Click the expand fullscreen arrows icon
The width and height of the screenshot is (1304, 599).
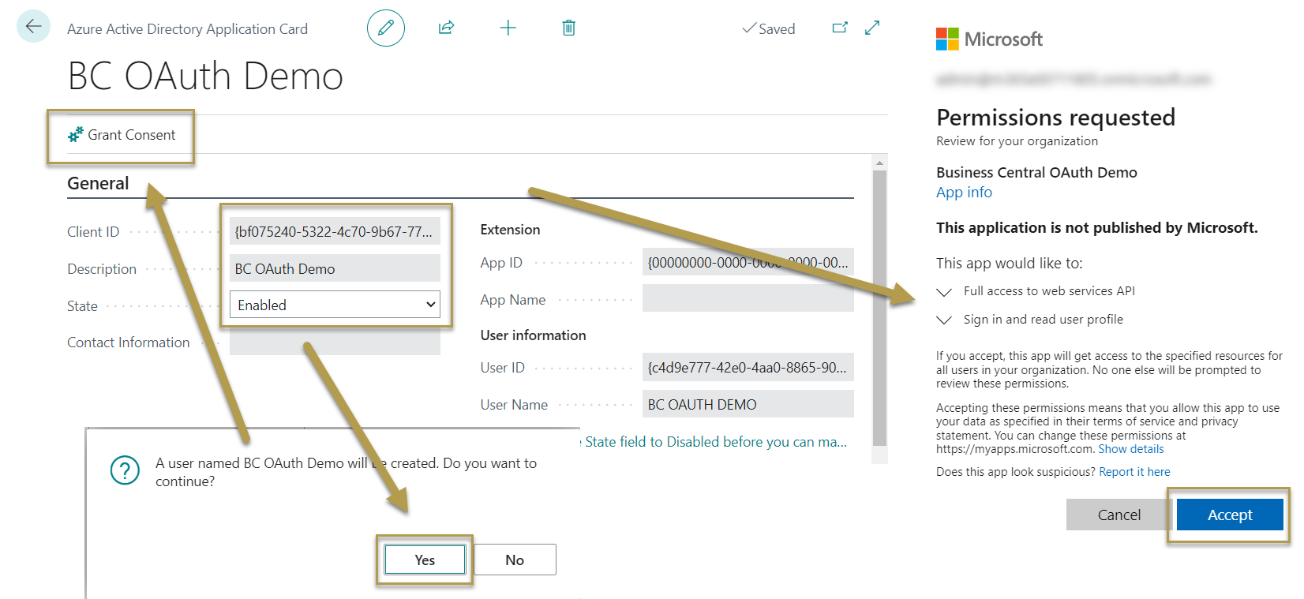872,28
